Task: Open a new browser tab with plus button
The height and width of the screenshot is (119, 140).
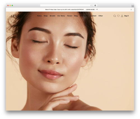Action: [133, 6]
